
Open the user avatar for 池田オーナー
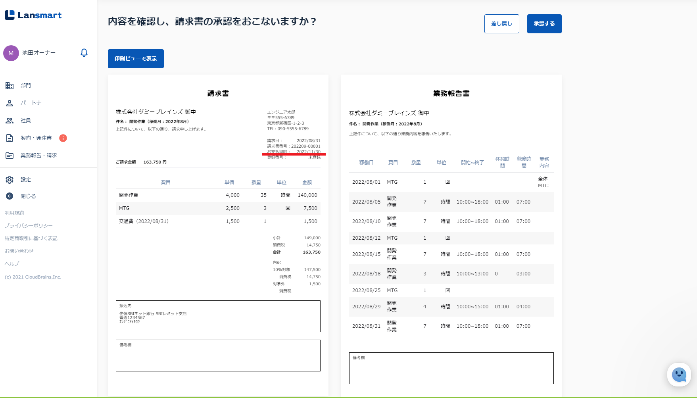11,53
